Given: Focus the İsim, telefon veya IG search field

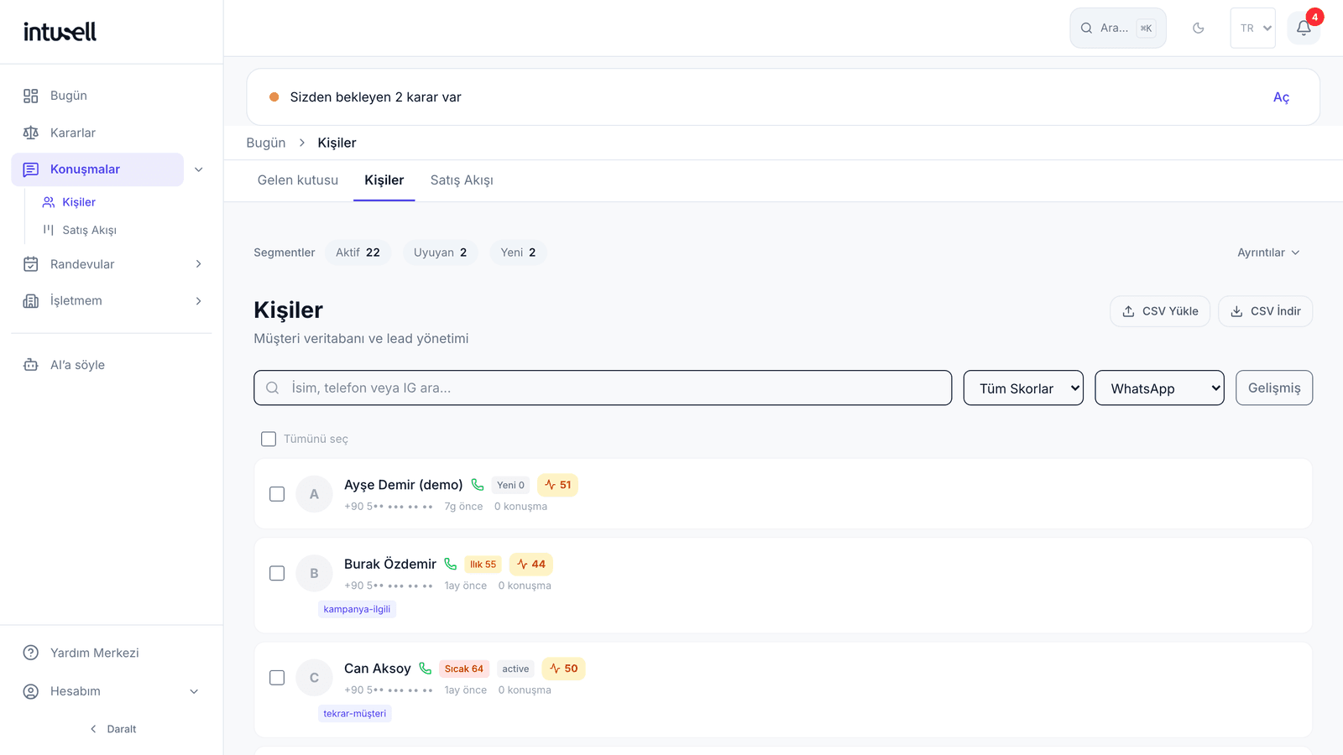Looking at the screenshot, I should pos(603,388).
